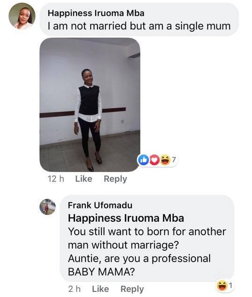Viewport: 252px width, 297px height.
Task: Reply to Frank Ufomadu's comment
Action: (x=132, y=289)
